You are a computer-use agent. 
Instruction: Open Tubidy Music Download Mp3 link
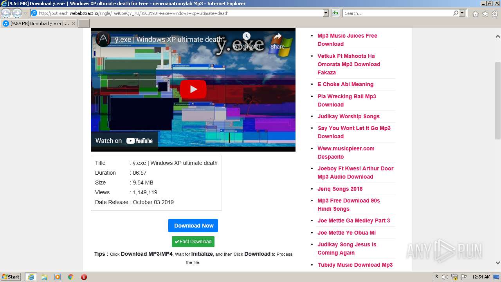coord(355,265)
